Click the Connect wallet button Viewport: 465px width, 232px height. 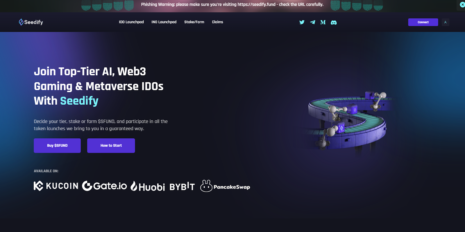[x=423, y=22]
